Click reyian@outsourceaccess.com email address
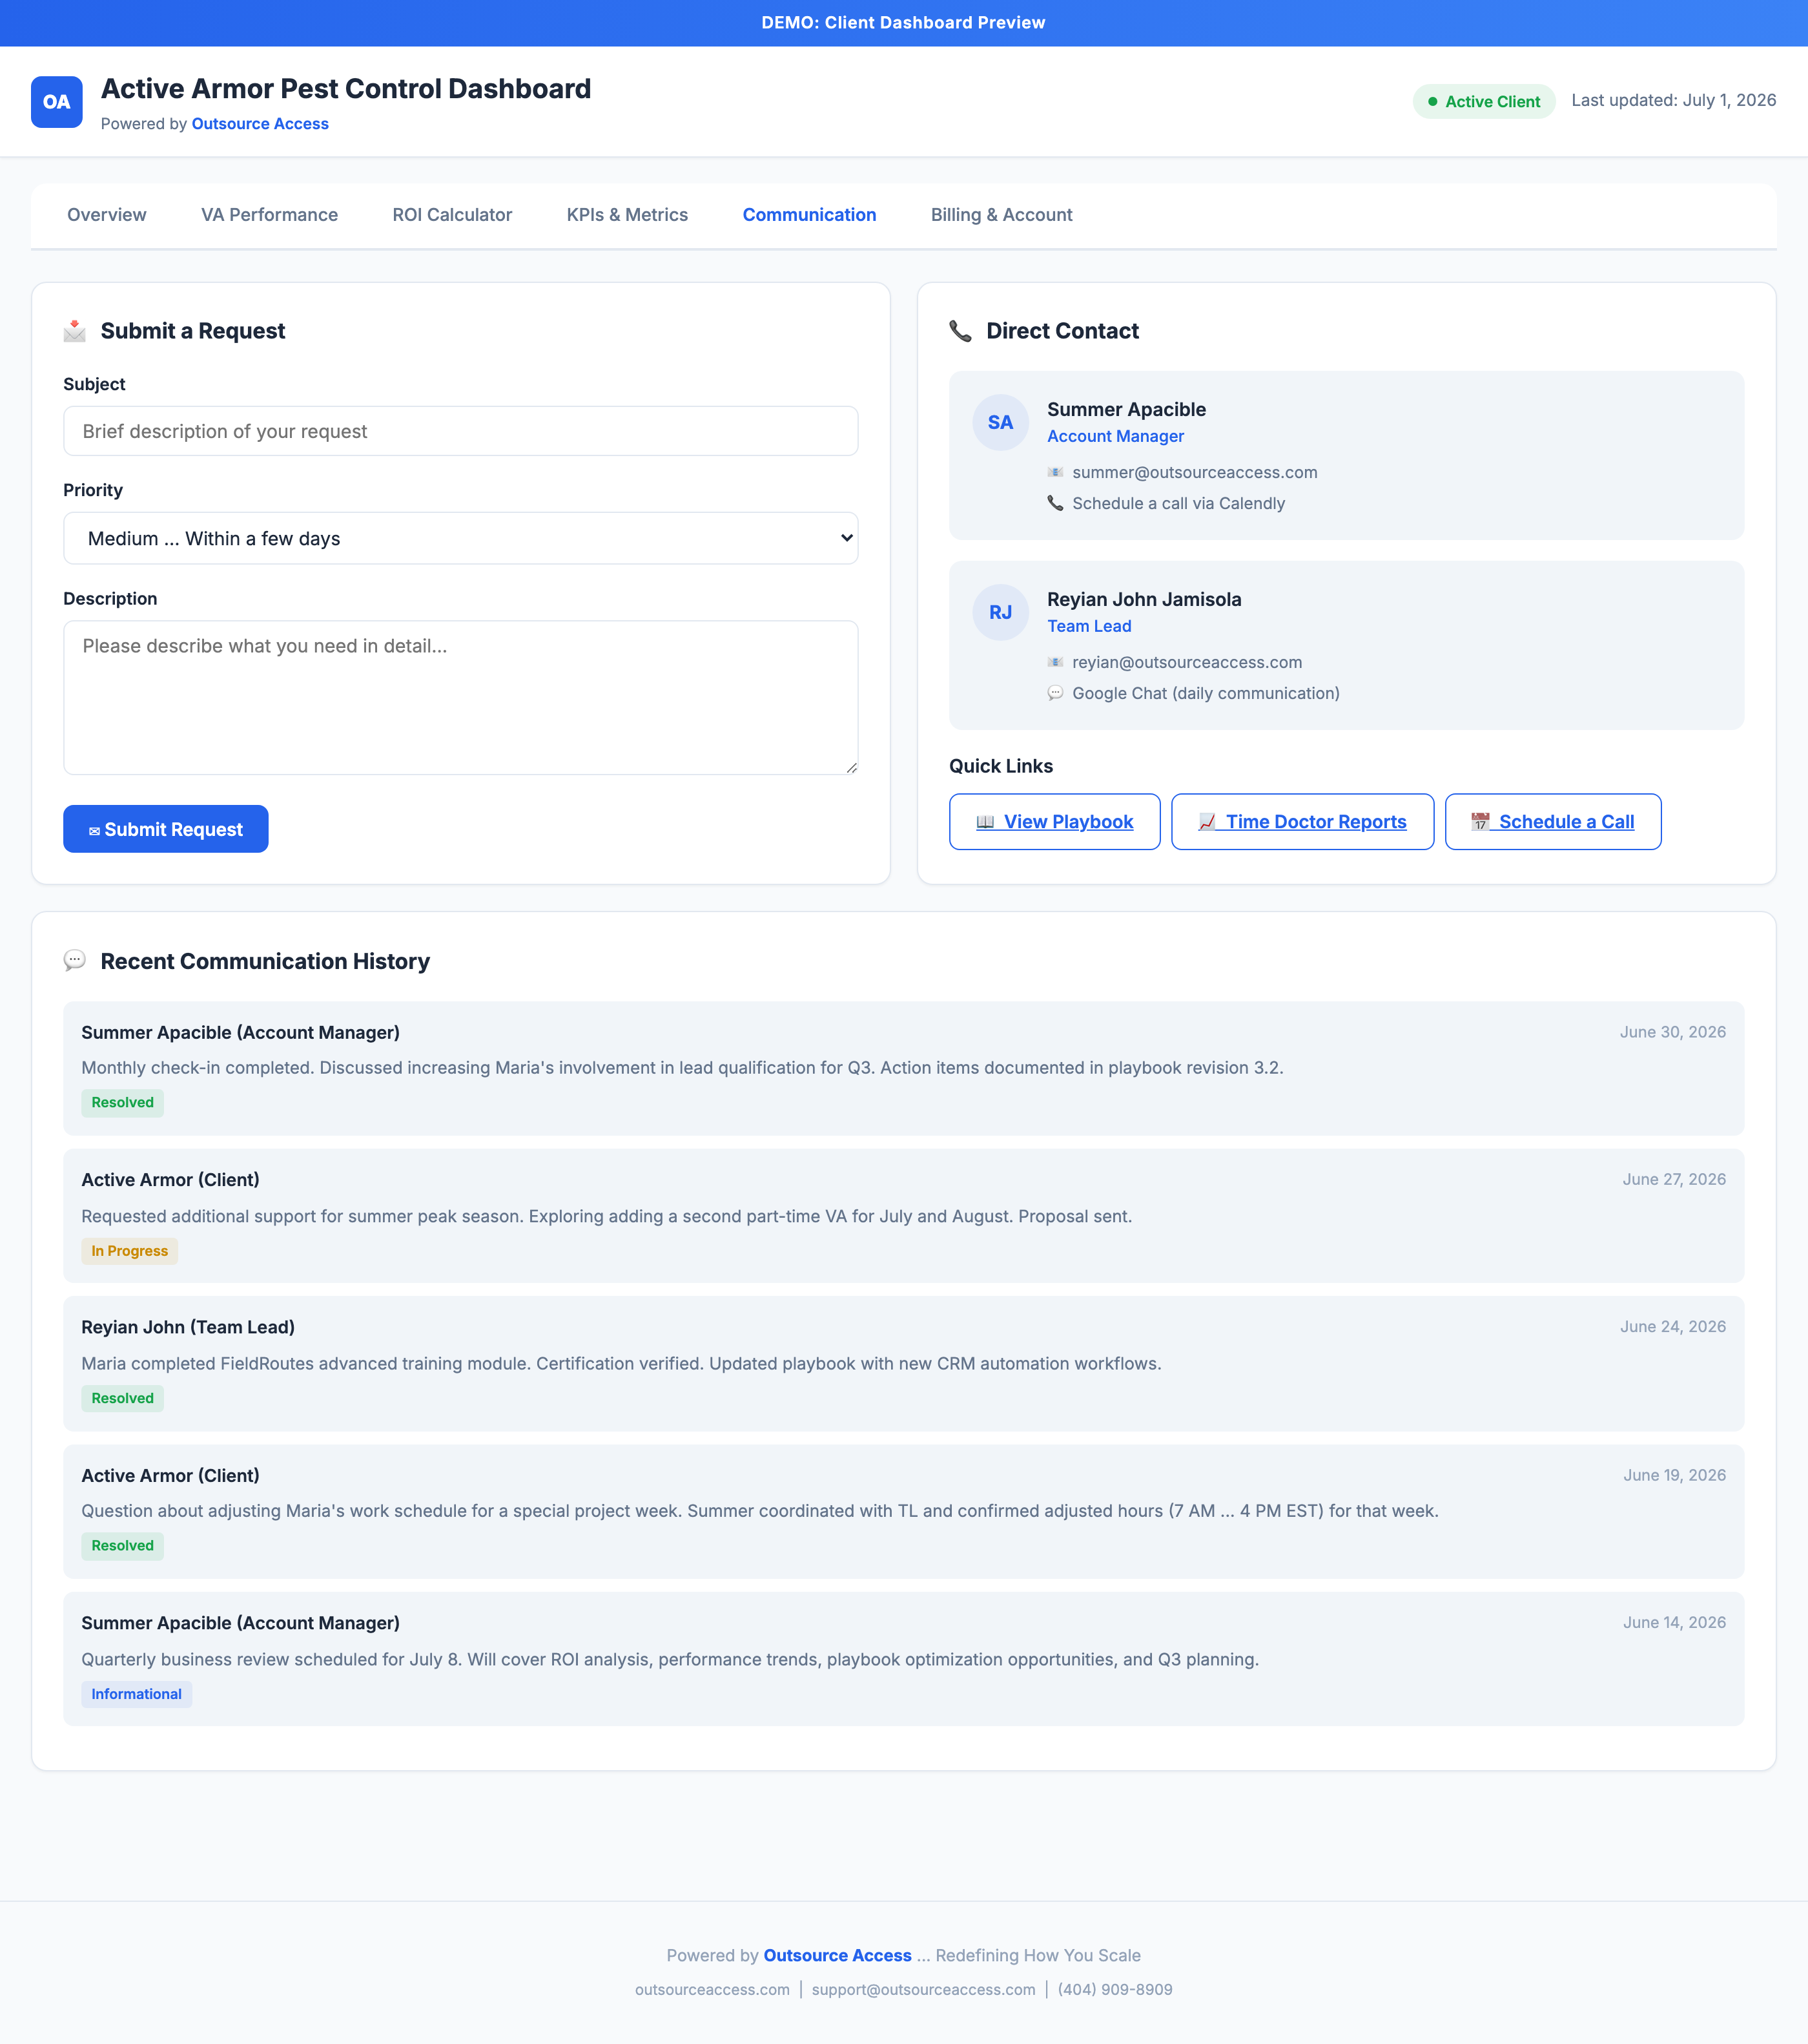1808x2044 pixels. [x=1187, y=662]
